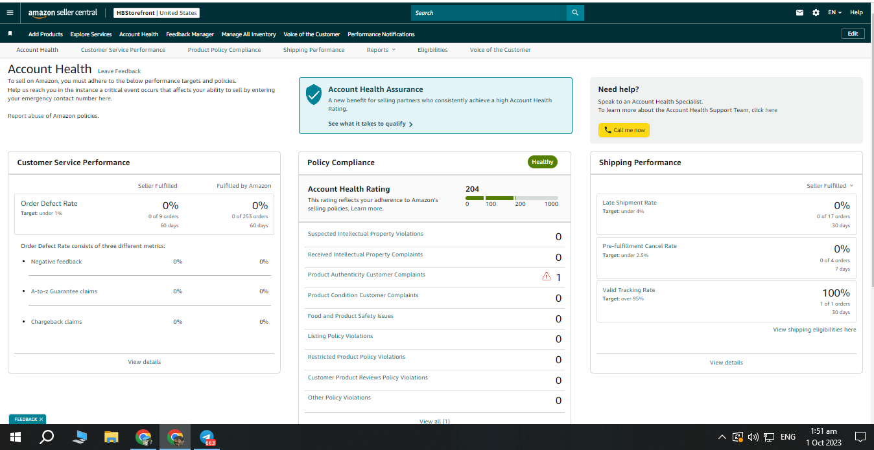Click the Leave Feedback link

coord(119,71)
